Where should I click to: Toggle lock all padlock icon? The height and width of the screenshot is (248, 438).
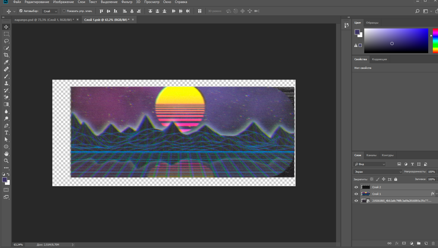pyautogui.click(x=396, y=179)
